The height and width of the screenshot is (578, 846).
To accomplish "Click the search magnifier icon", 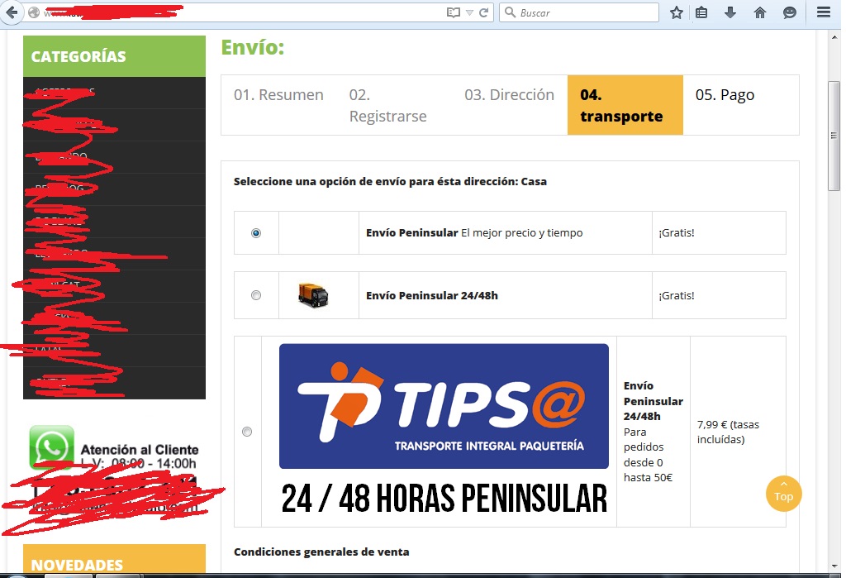I will [510, 12].
